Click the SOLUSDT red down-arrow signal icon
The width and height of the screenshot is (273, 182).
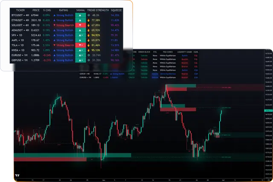tap(80, 26)
